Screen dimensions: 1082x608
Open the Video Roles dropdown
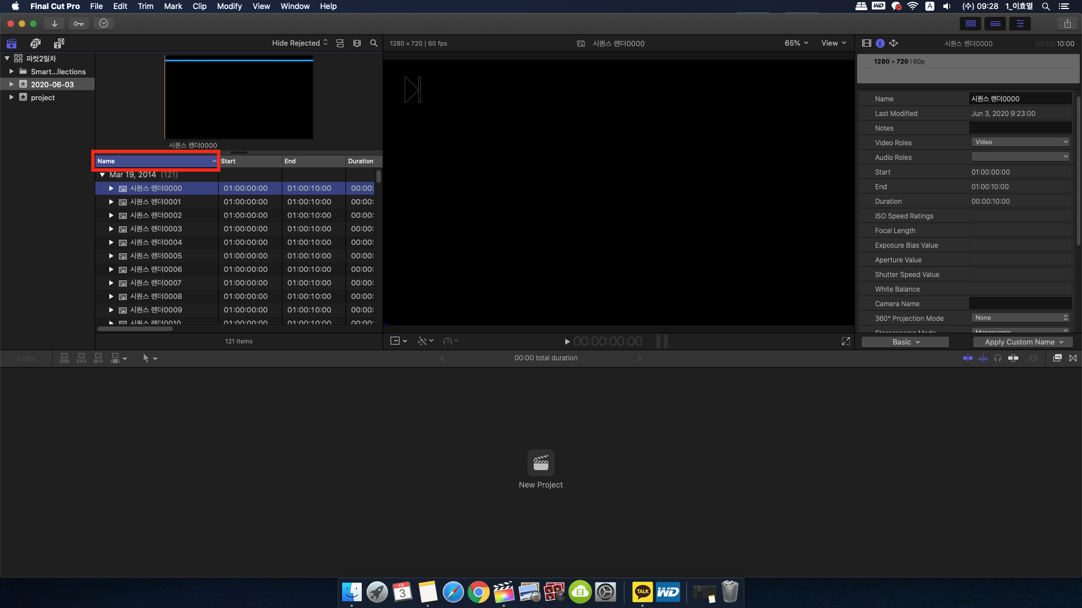click(x=1020, y=142)
